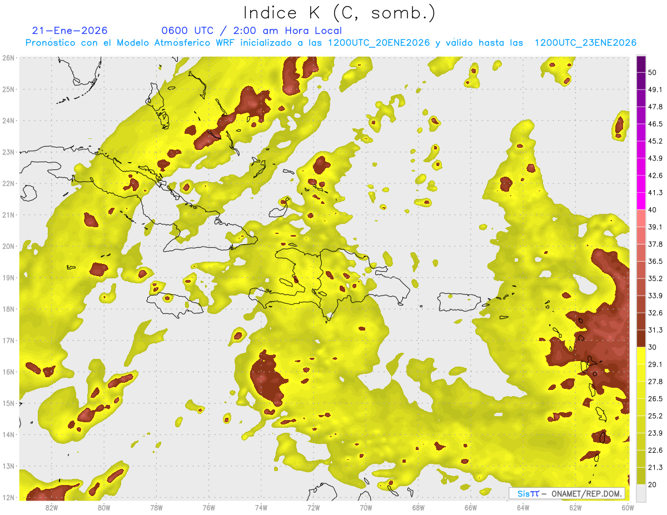667x515 pixels.
Task: Click the 13N latitude label
Action: click(8, 466)
